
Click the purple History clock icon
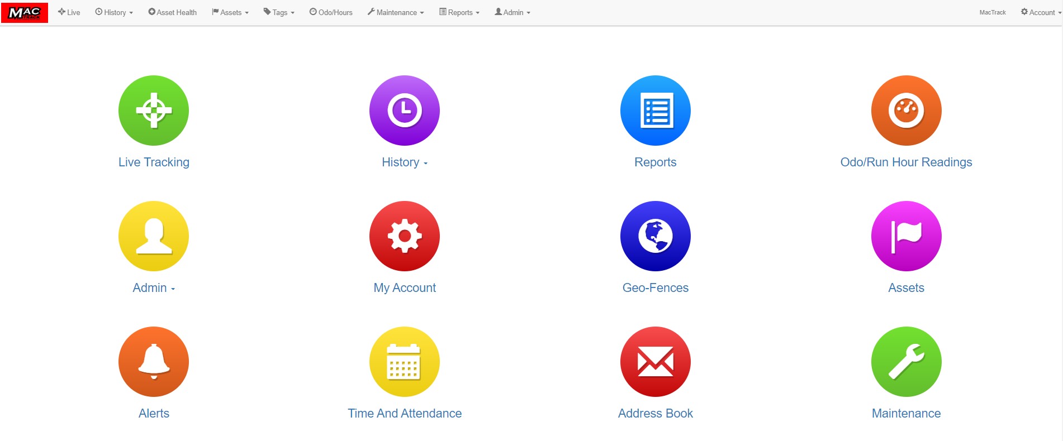click(x=405, y=111)
